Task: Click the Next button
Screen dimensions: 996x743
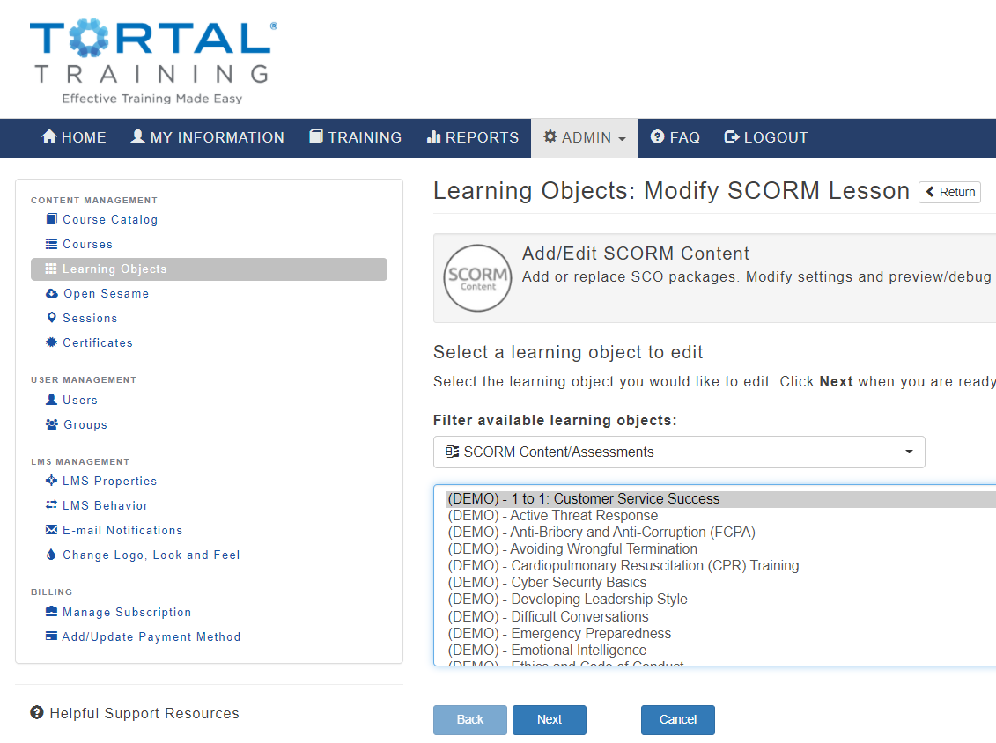Action: point(550,719)
